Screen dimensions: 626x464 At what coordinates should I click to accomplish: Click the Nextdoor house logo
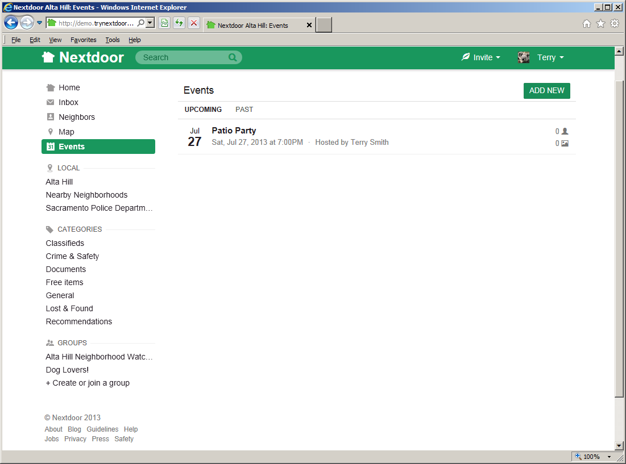pyautogui.click(x=48, y=57)
